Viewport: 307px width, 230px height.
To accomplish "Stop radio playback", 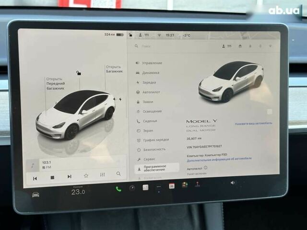I will (52, 177).
